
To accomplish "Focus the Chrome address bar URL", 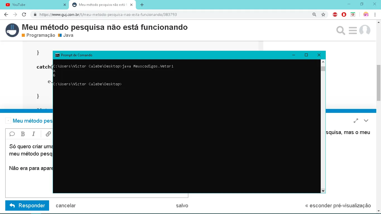I will click(x=108, y=14).
